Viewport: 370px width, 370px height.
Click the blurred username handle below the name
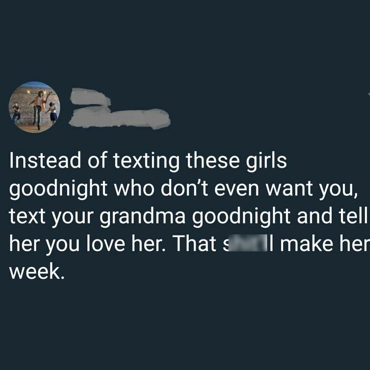[x=121, y=117]
